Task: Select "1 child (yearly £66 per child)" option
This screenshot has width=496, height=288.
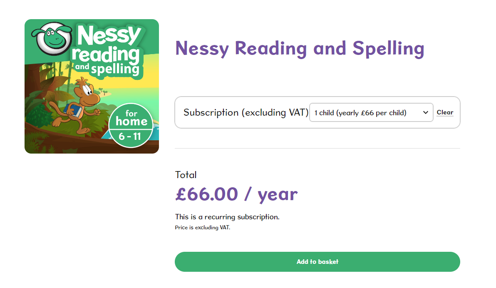Action: (x=366, y=112)
